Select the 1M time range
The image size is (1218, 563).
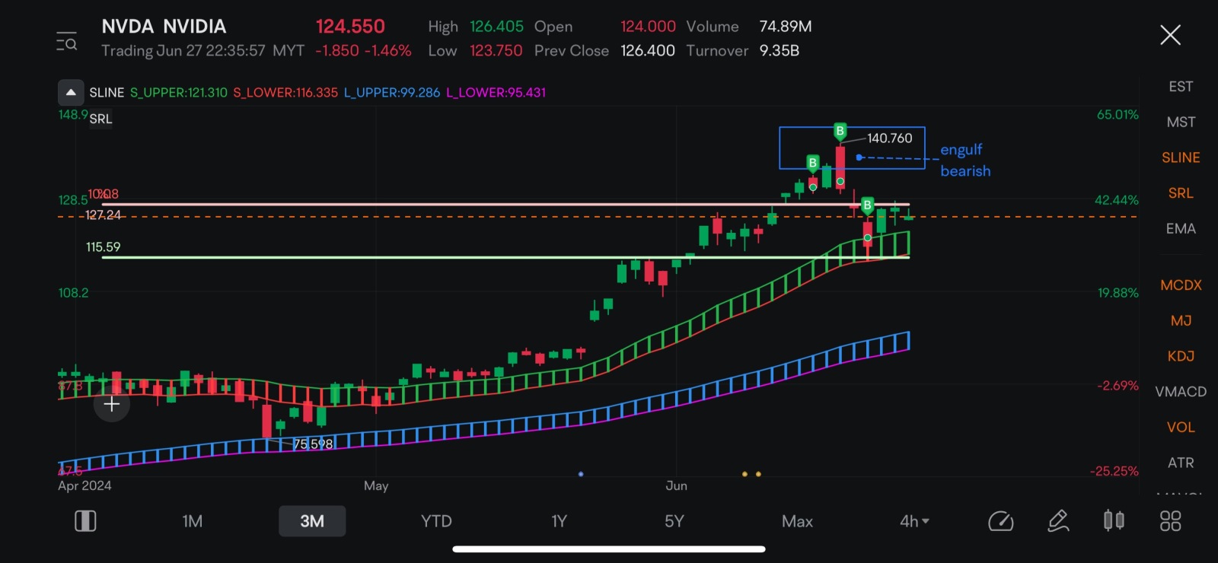(x=193, y=521)
